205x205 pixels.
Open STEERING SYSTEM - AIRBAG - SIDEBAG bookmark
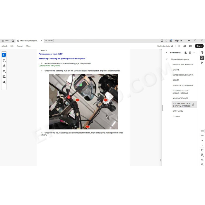tap(181, 92)
